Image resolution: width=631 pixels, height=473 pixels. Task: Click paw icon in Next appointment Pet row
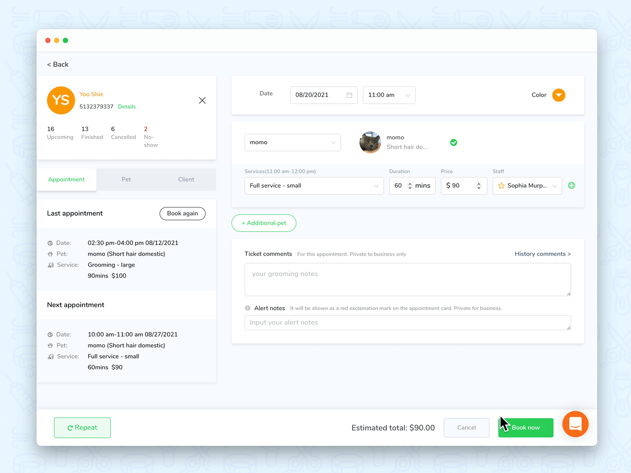50,346
